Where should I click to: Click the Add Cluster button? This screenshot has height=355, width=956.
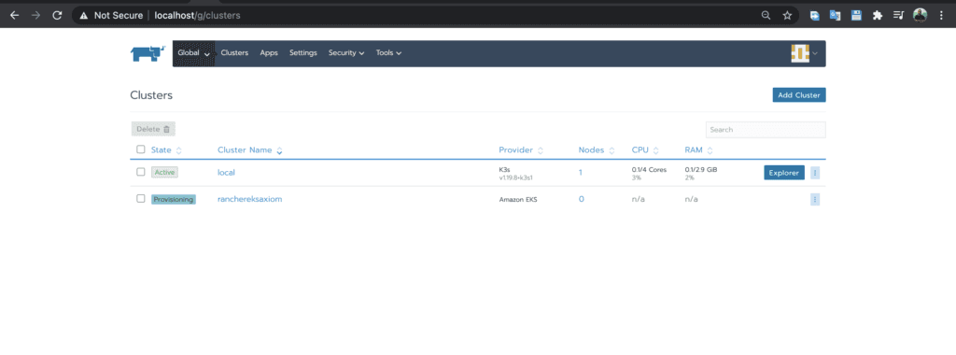799,95
